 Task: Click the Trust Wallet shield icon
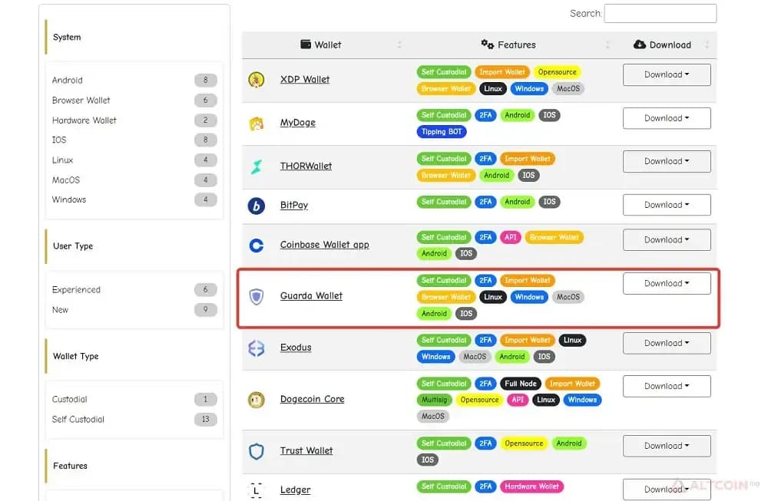257,451
